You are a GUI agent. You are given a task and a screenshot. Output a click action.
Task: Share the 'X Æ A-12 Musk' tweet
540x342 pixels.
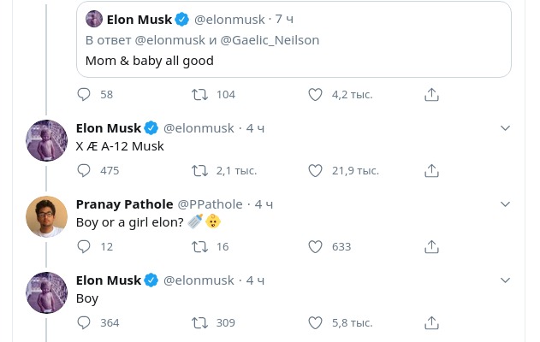coord(431,171)
